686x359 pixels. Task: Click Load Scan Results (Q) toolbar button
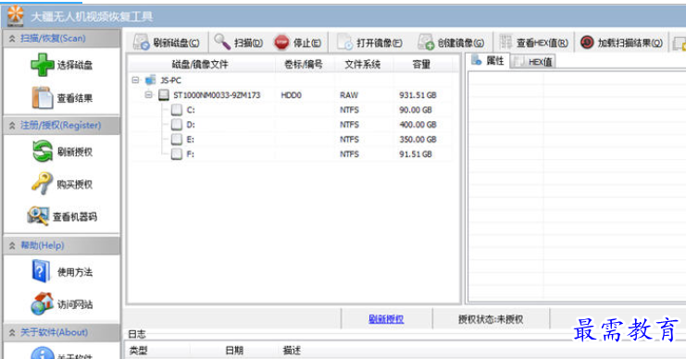click(x=621, y=43)
